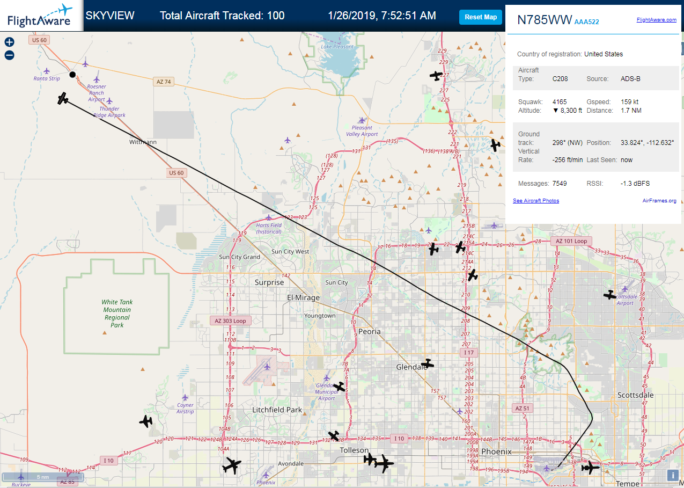684x488 pixels.
Task: Click the AZ 101 Loop road shield
Action: (571, 241)
